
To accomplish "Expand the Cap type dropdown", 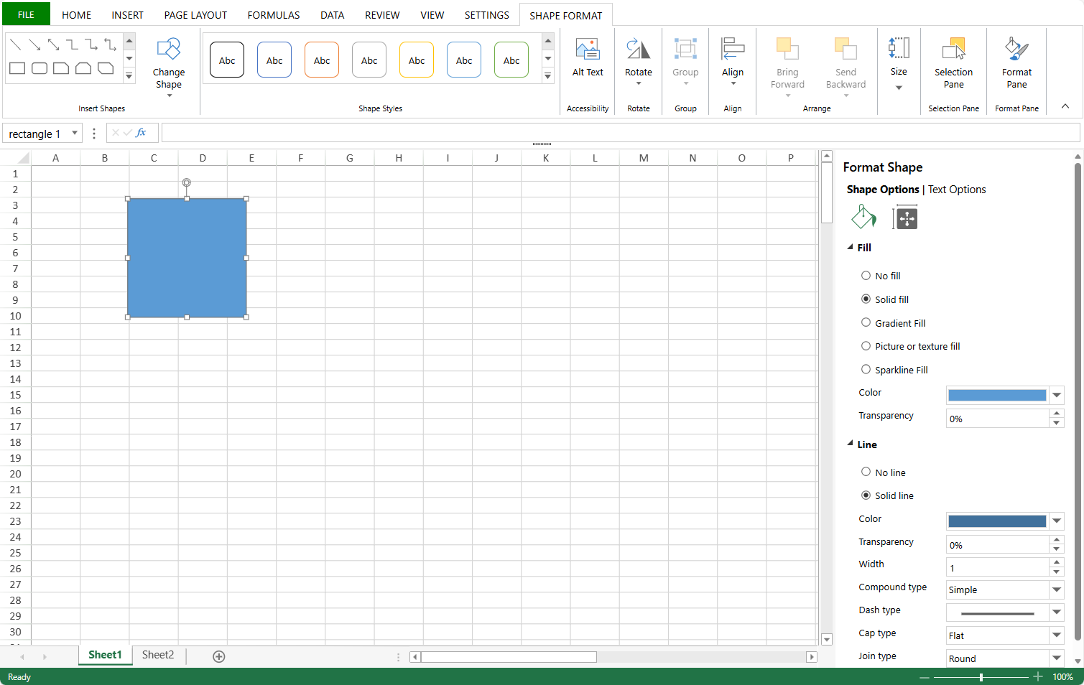I will 1056,635.
